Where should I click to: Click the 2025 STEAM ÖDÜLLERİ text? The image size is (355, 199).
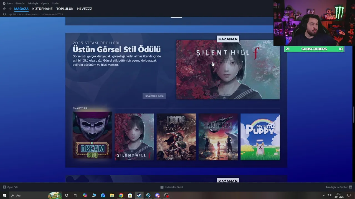pyautogui.click(x=96, y=43)
